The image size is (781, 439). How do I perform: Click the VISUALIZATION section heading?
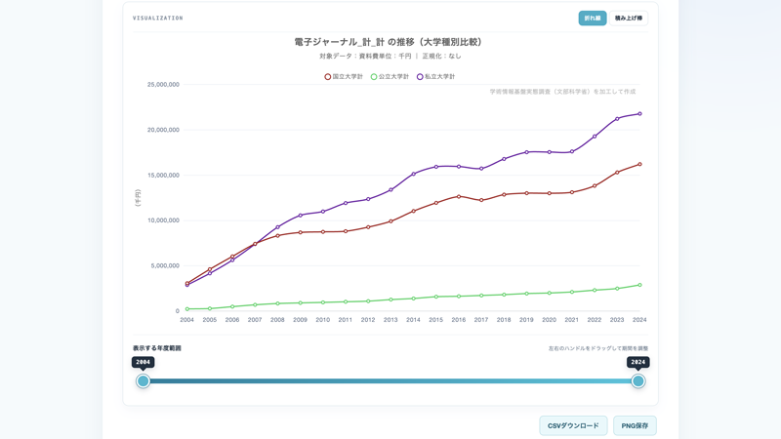[x=158, y=18]
